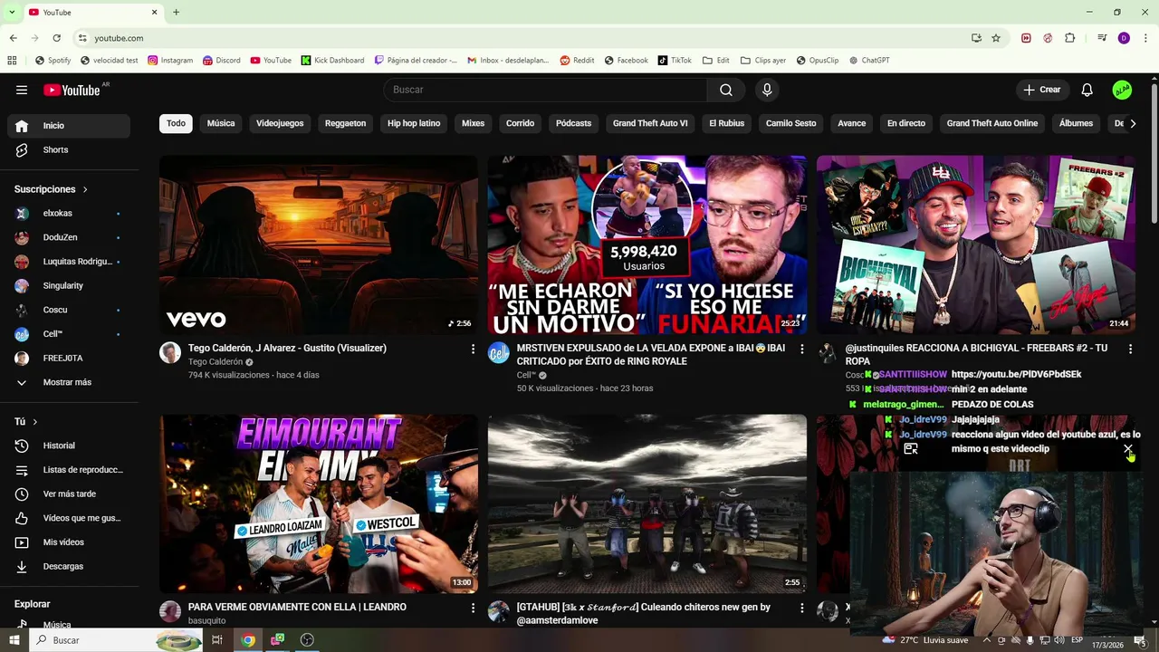
Task: Open Windows Task View
Action: tap(217, 640)
